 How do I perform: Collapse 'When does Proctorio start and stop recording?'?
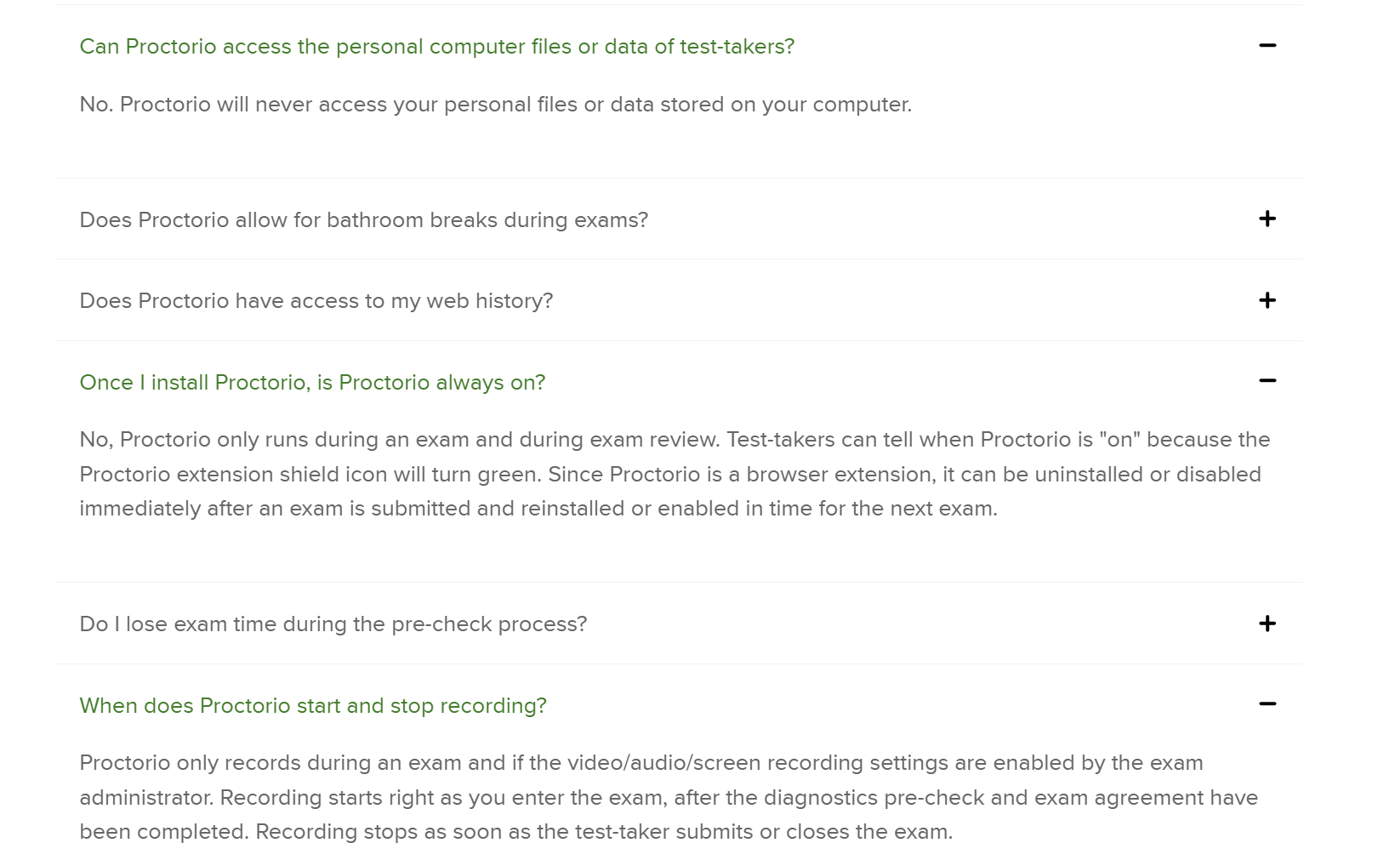[x=312, y=706]
